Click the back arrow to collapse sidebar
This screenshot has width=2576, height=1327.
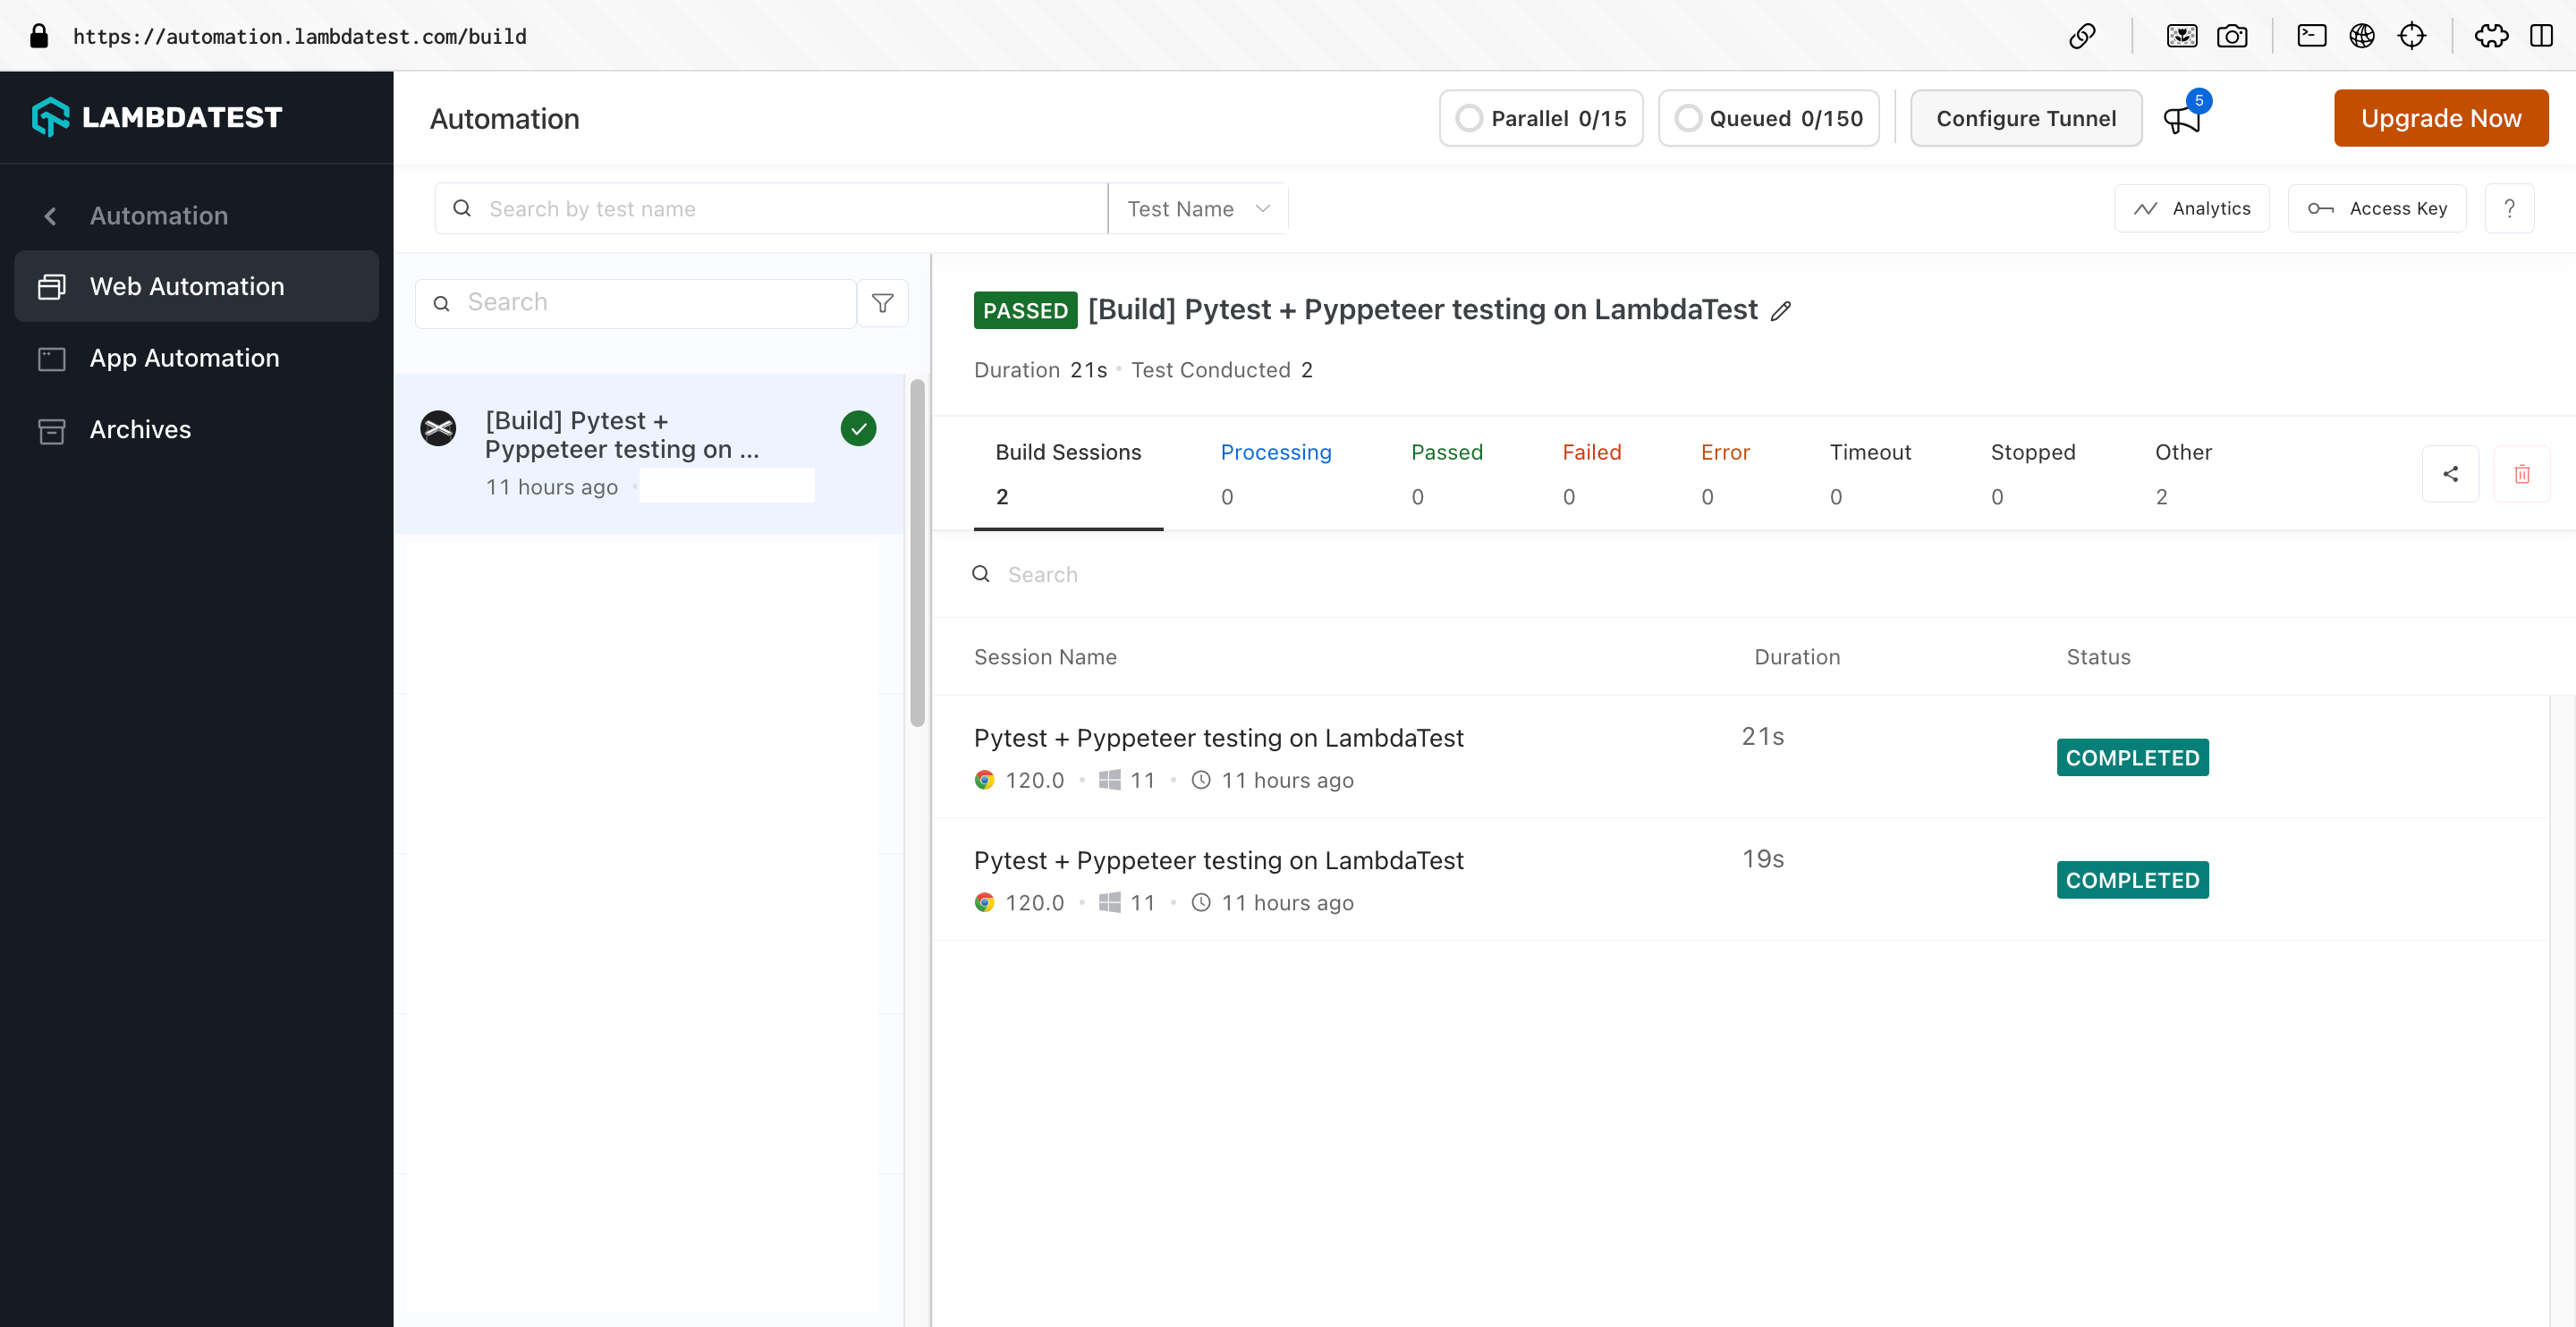click(51, 215)
